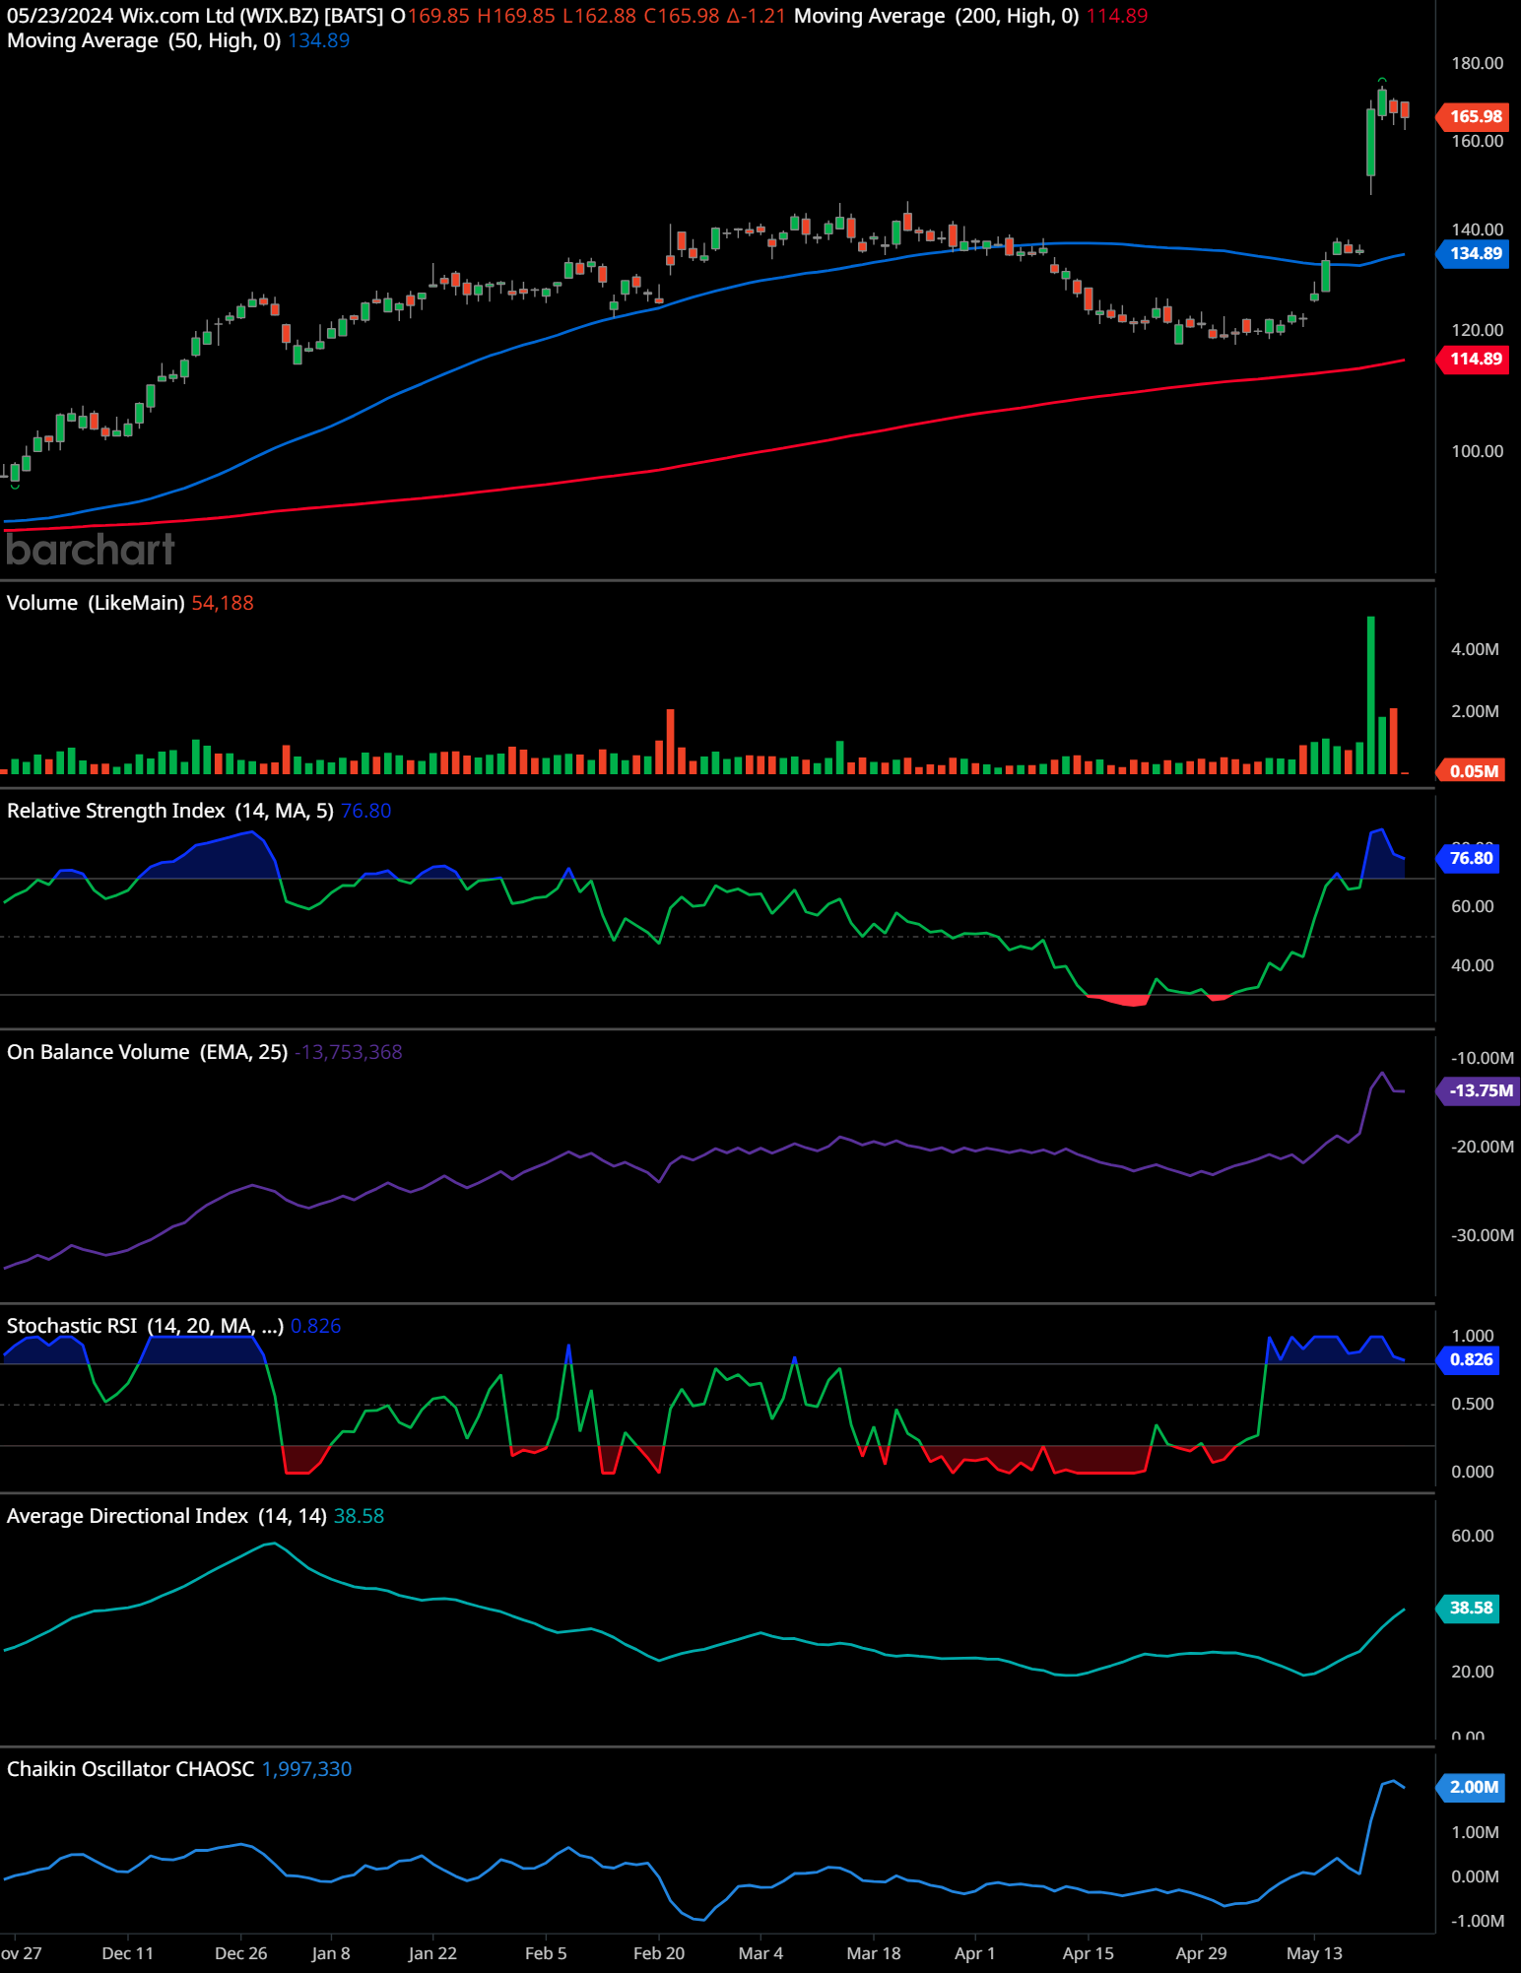
Task: Click the Feb 20 date axis label
Action: point(658,1953)
